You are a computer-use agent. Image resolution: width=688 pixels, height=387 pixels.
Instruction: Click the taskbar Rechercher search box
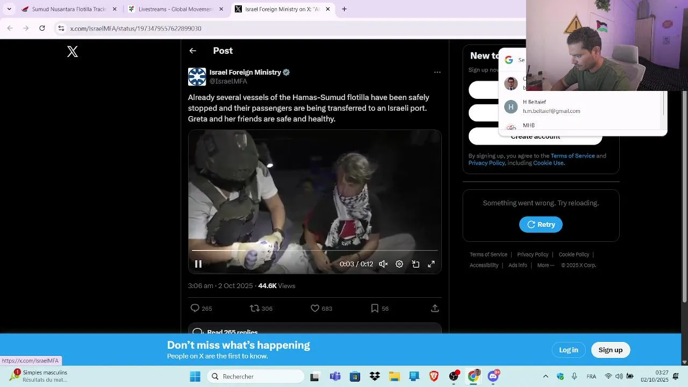256,376
